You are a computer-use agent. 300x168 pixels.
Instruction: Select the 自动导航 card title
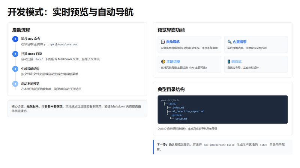[x=173, y=42]
